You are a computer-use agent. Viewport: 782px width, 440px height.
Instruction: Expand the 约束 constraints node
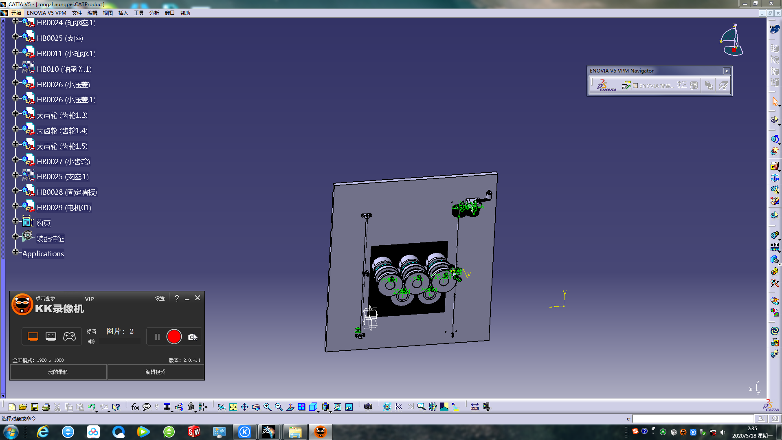click(x=15, y=221)
